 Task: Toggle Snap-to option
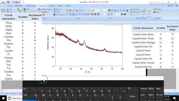click(58, 9)
